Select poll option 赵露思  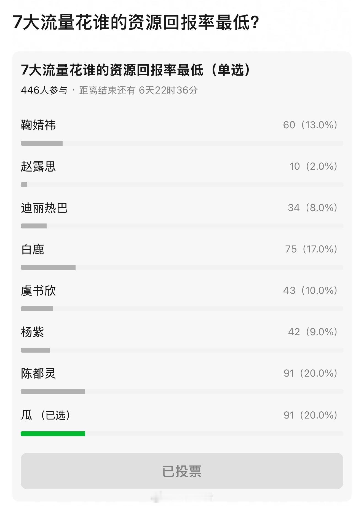click(182, 173)
